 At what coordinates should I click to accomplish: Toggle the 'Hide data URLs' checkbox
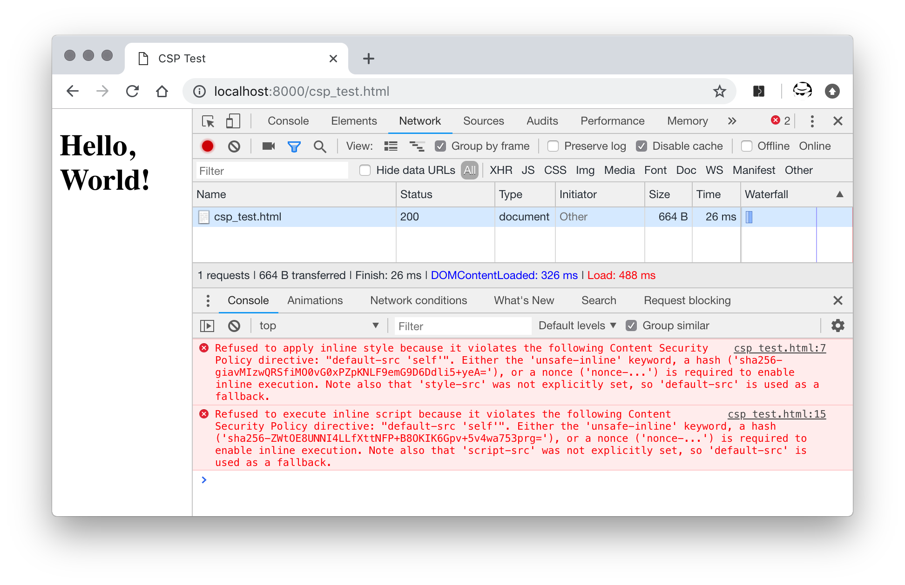click(365, 171)
